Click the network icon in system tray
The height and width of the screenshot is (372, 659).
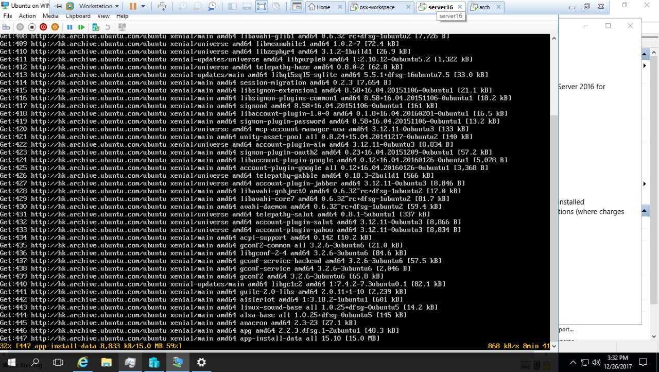pos(585,363)
